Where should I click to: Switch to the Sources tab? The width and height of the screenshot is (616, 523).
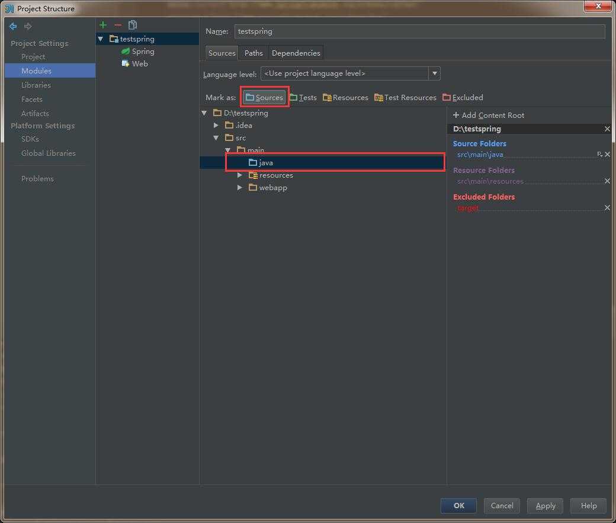point(222,53)
